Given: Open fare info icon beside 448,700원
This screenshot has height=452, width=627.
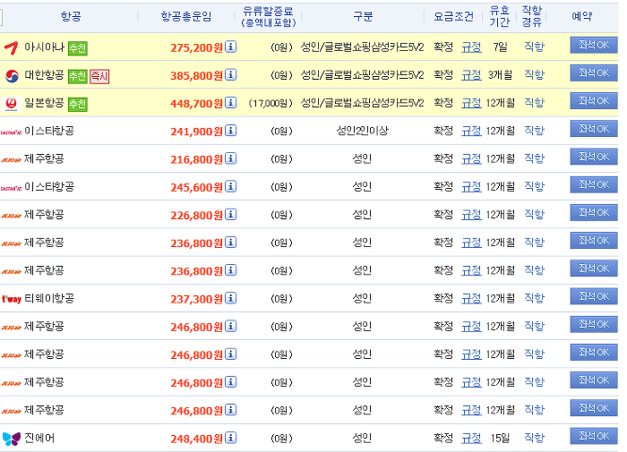Looking at the screenshot, I should pyautogui.click(x=231, y=103).
